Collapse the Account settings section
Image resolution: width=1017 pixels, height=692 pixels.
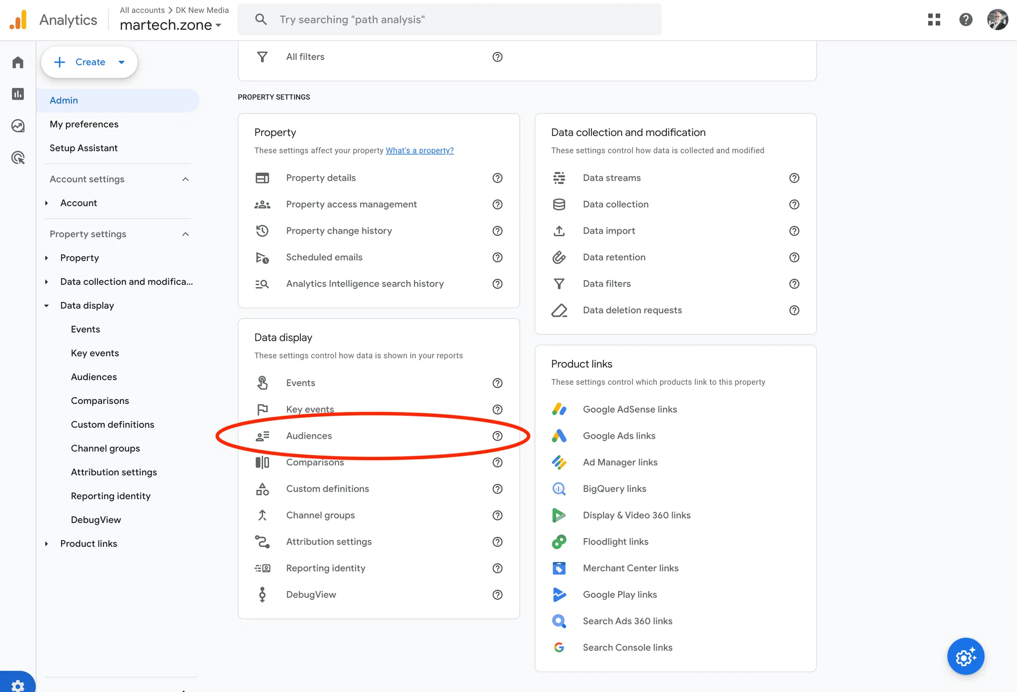tap(185, 179)
